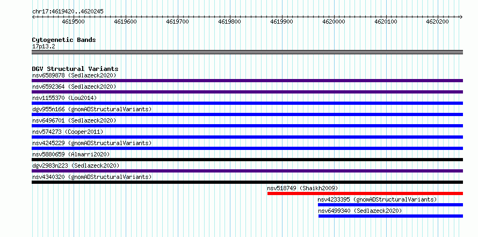
Task: Click the 17p13.2 band label
Action: [x=44, y=47]
